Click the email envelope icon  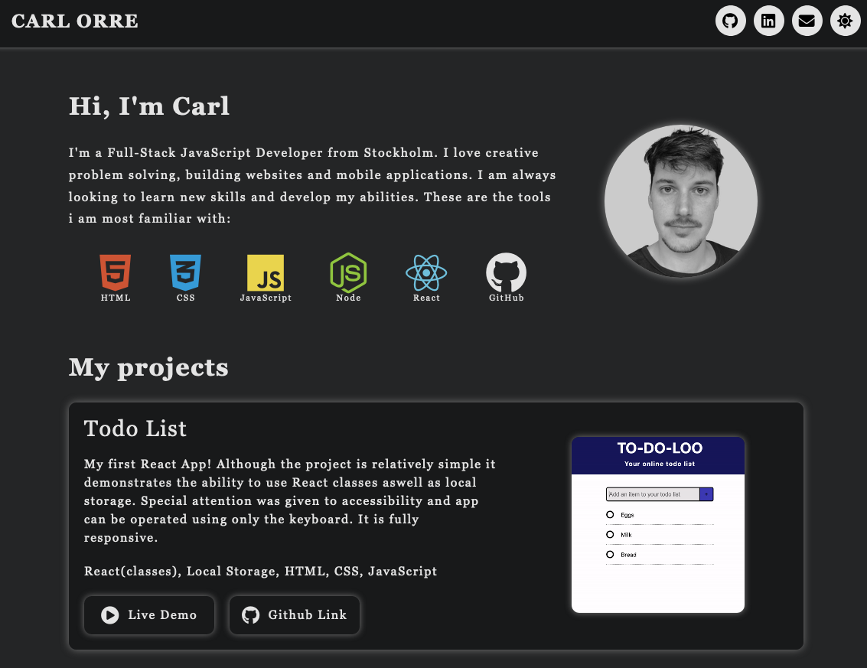coord(807,21)
